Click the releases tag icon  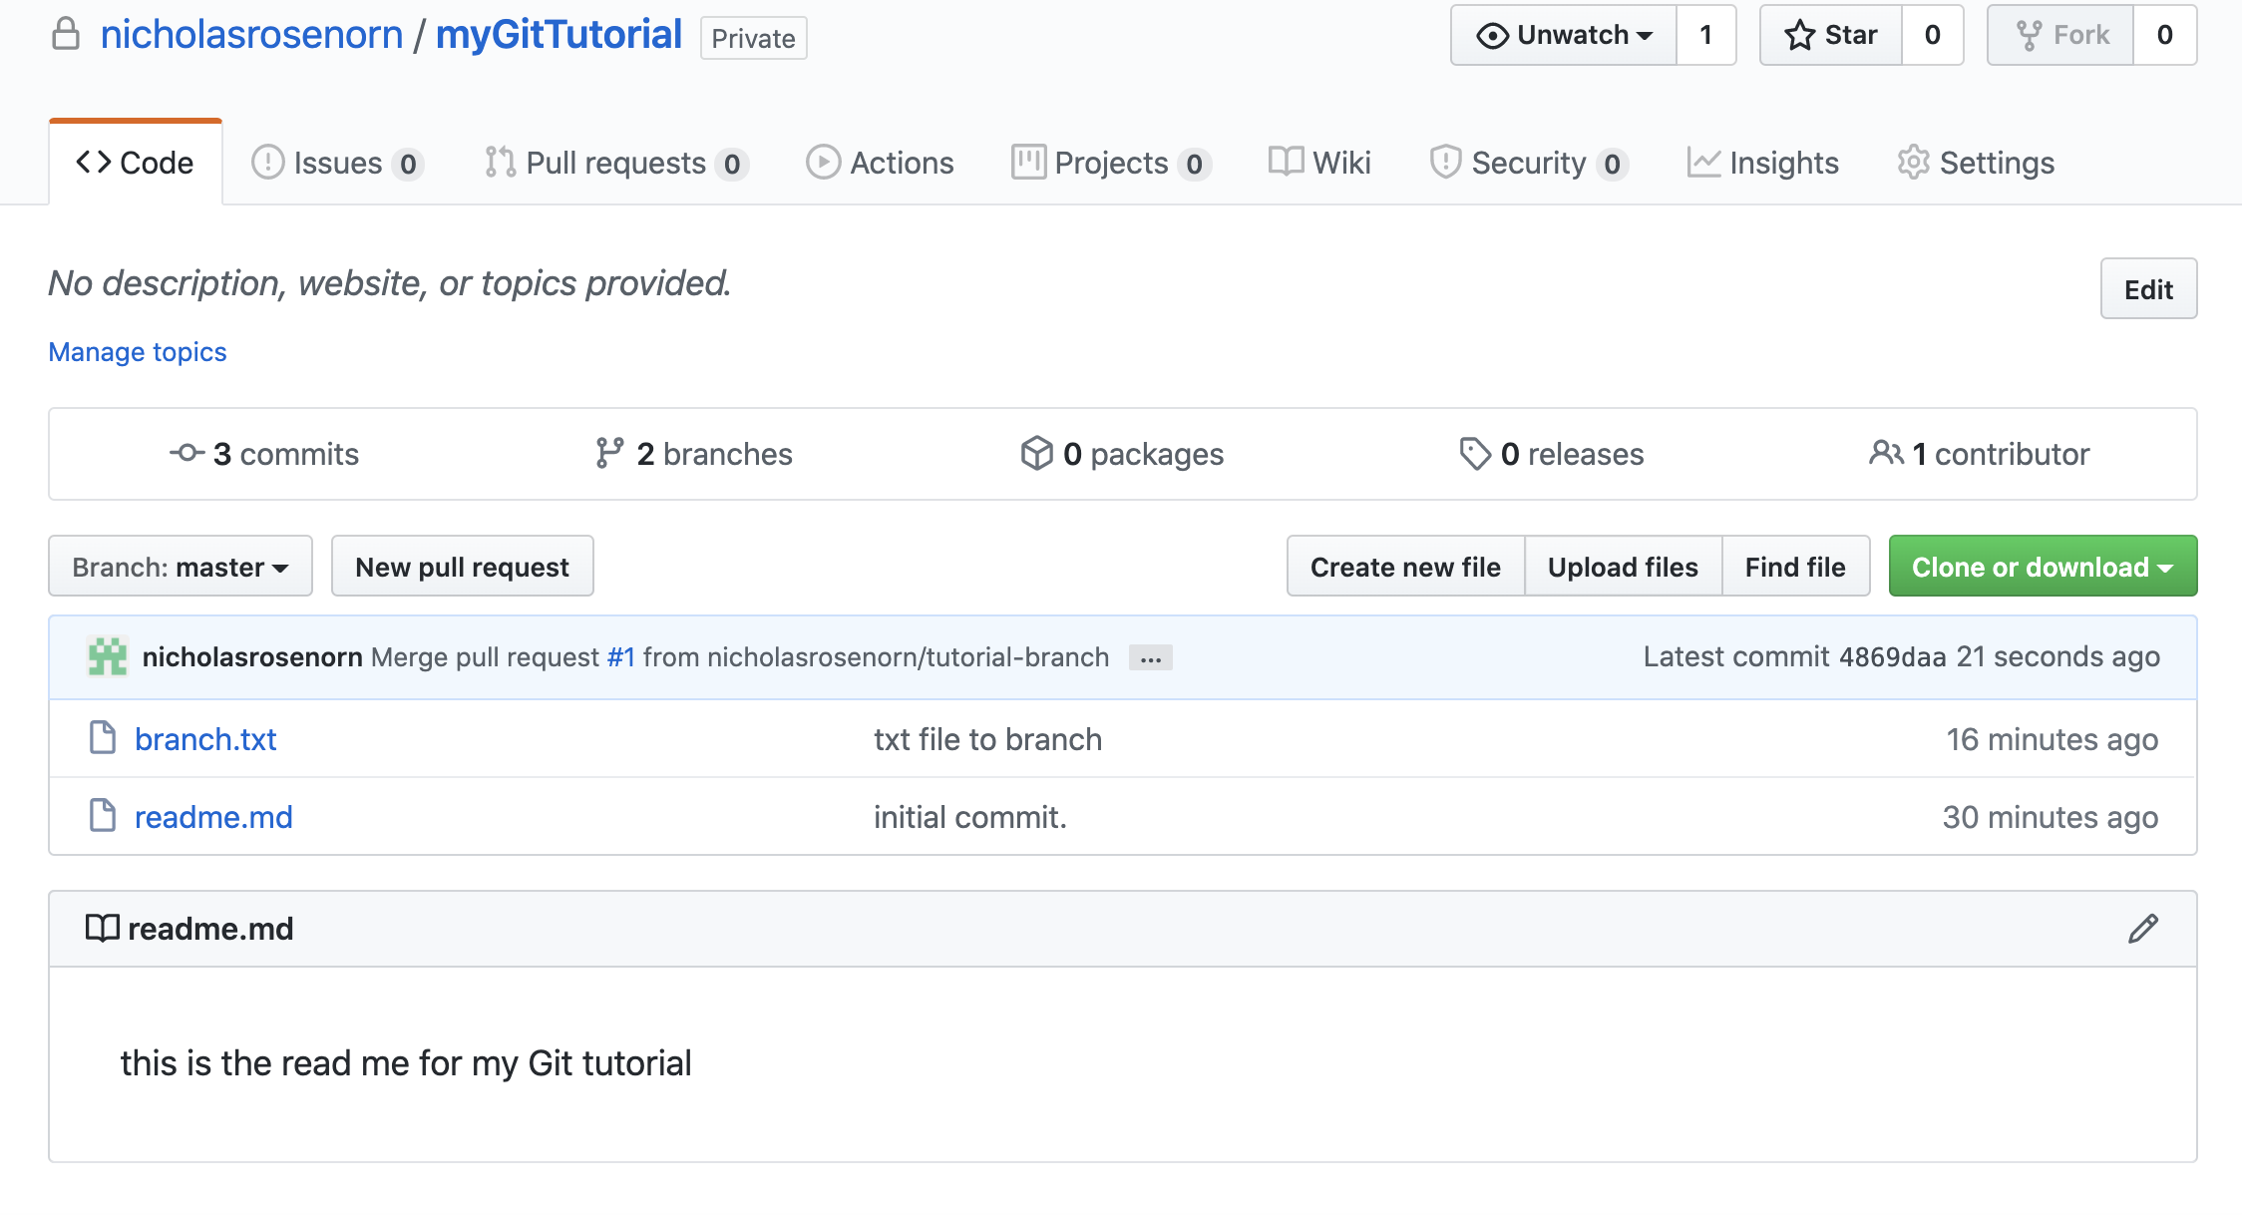[x=1474, y=453]
